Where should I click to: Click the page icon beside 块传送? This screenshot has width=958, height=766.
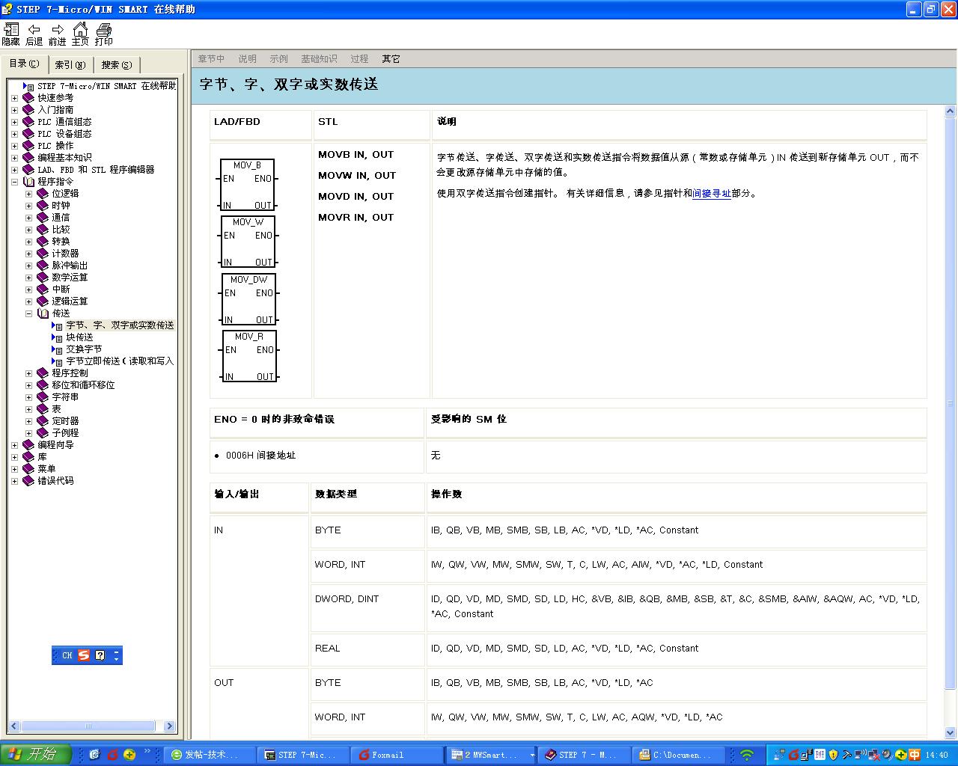click(x=57, y=337)
